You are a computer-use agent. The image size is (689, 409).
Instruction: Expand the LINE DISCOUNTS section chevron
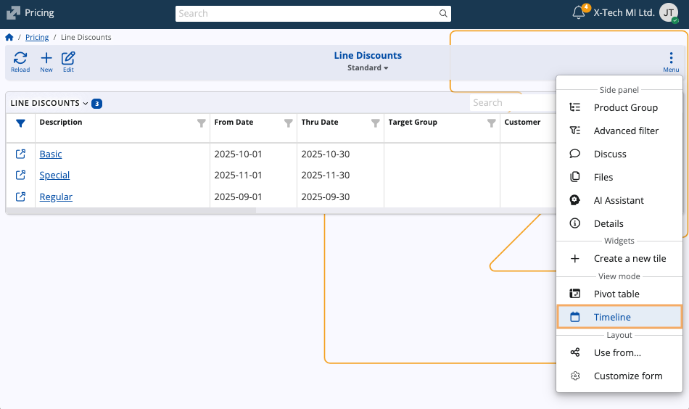pyautogui.click(x=86, y=104)
